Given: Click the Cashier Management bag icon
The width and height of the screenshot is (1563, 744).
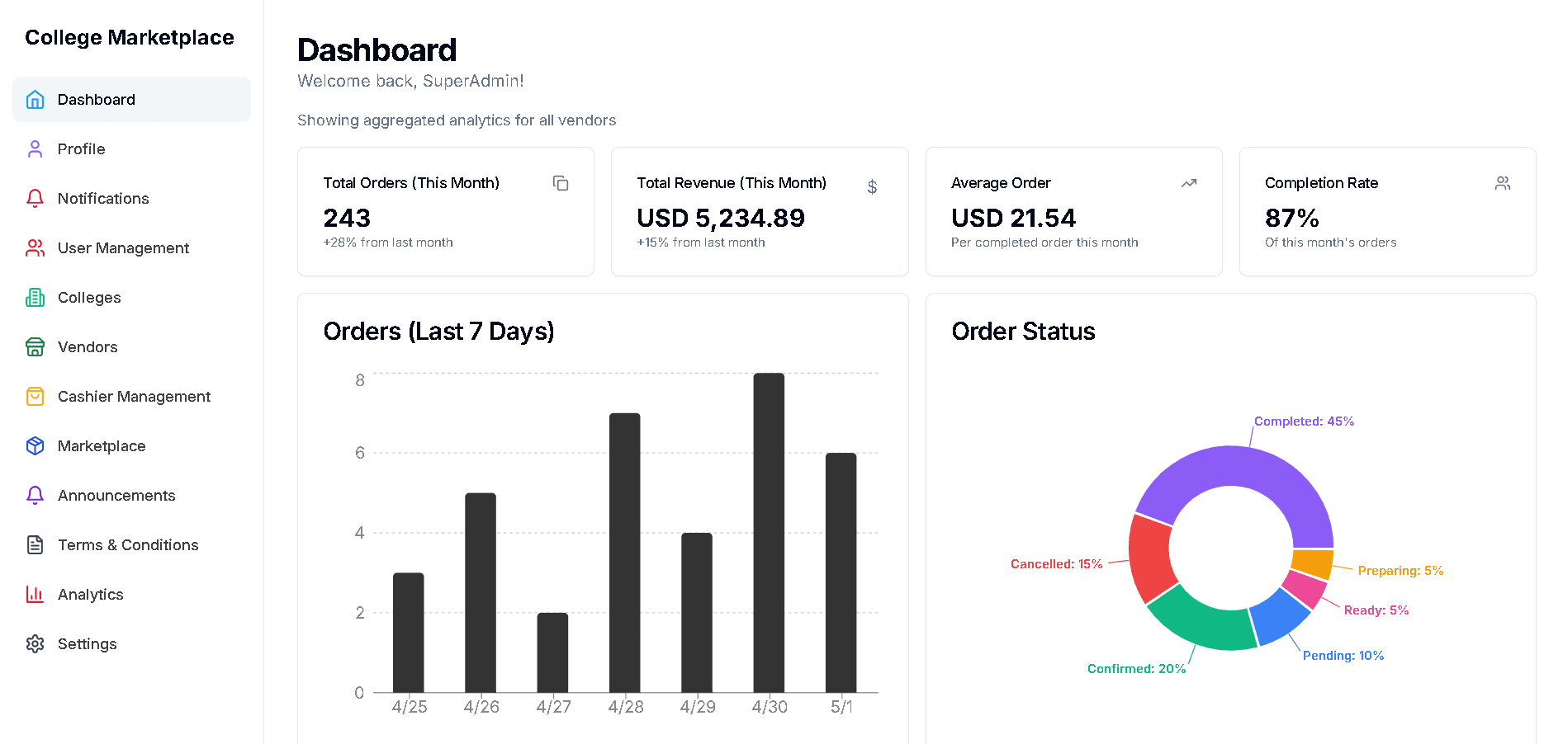Looking at the screenshot, I should [x=35, y=397].
